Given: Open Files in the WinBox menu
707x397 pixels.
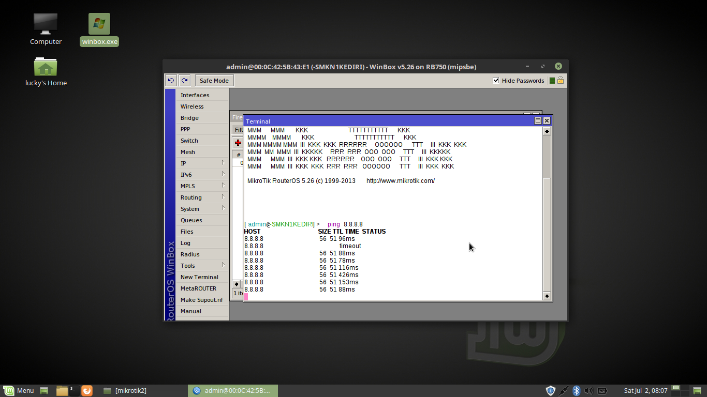Looking at the screenshot, I should 202,232.
